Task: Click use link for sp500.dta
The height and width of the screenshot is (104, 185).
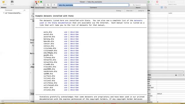Action: pos(66,74)
